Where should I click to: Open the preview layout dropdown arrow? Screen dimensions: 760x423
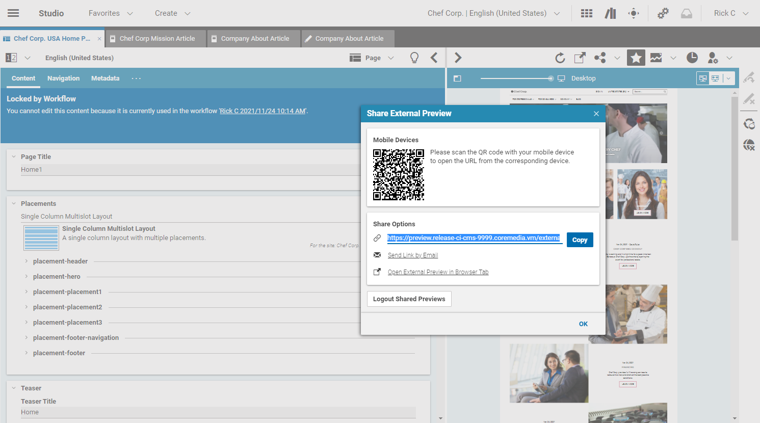[x=729, y=78]
